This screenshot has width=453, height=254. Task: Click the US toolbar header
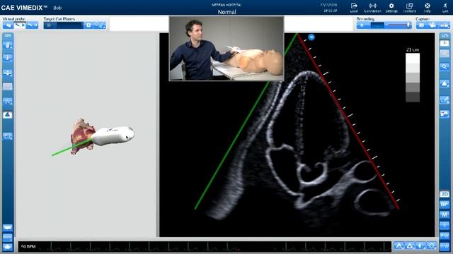click(x=445, y=35)
